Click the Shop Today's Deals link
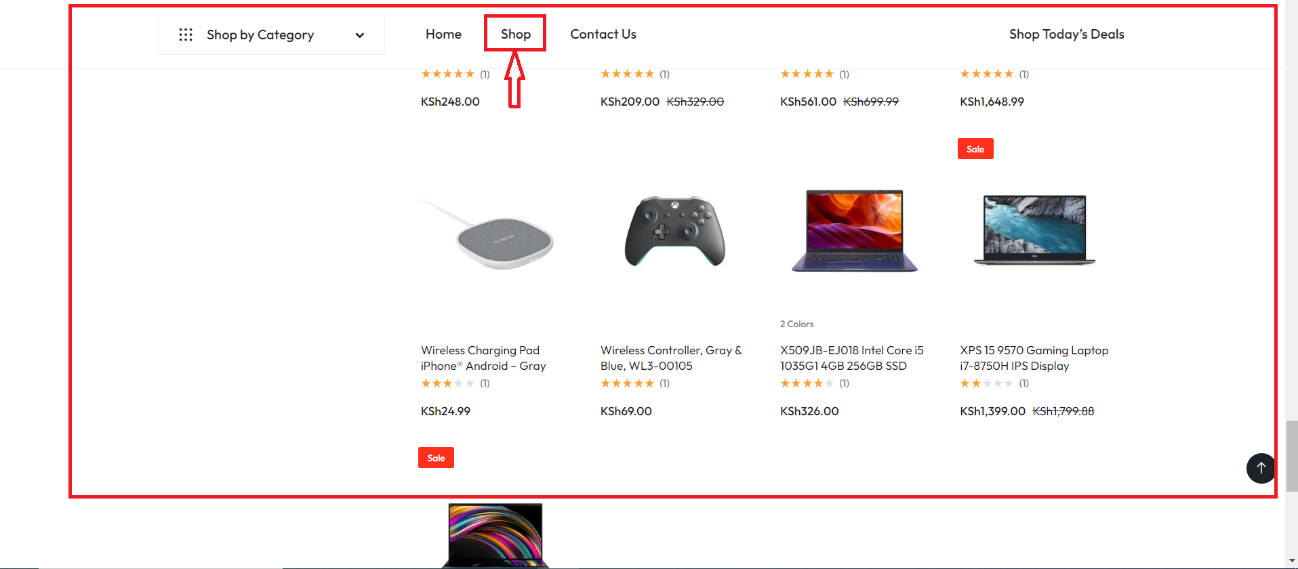This screenshot has width=1298, height=569. (x=1066, y=34)
